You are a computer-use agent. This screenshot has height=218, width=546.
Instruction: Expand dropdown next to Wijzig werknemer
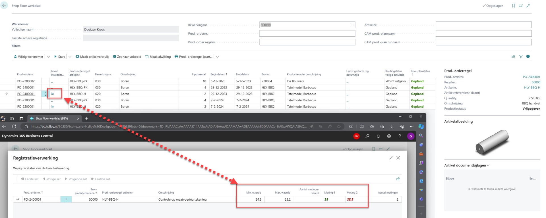point(48,57)
